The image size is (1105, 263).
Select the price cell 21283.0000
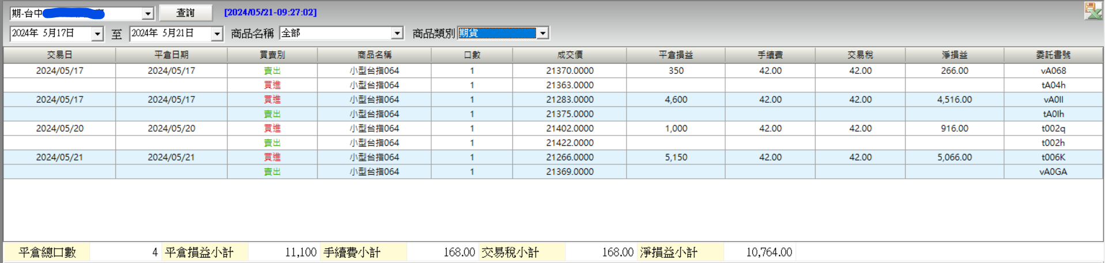[570, 99]
